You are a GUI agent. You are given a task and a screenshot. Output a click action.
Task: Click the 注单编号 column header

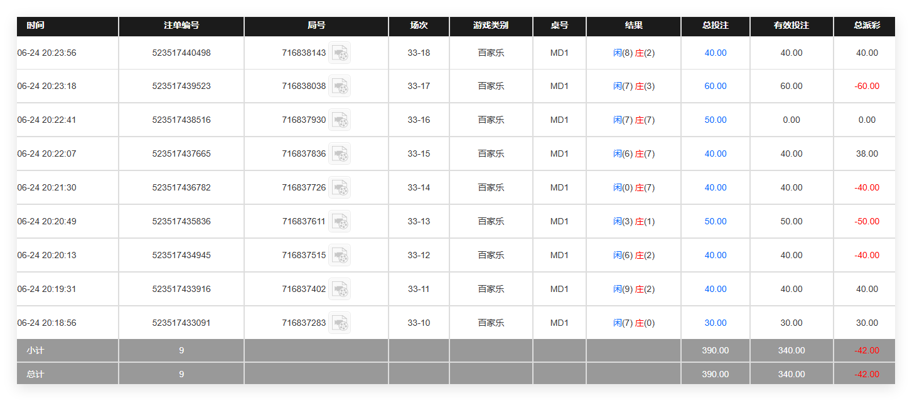coord(181,26)
